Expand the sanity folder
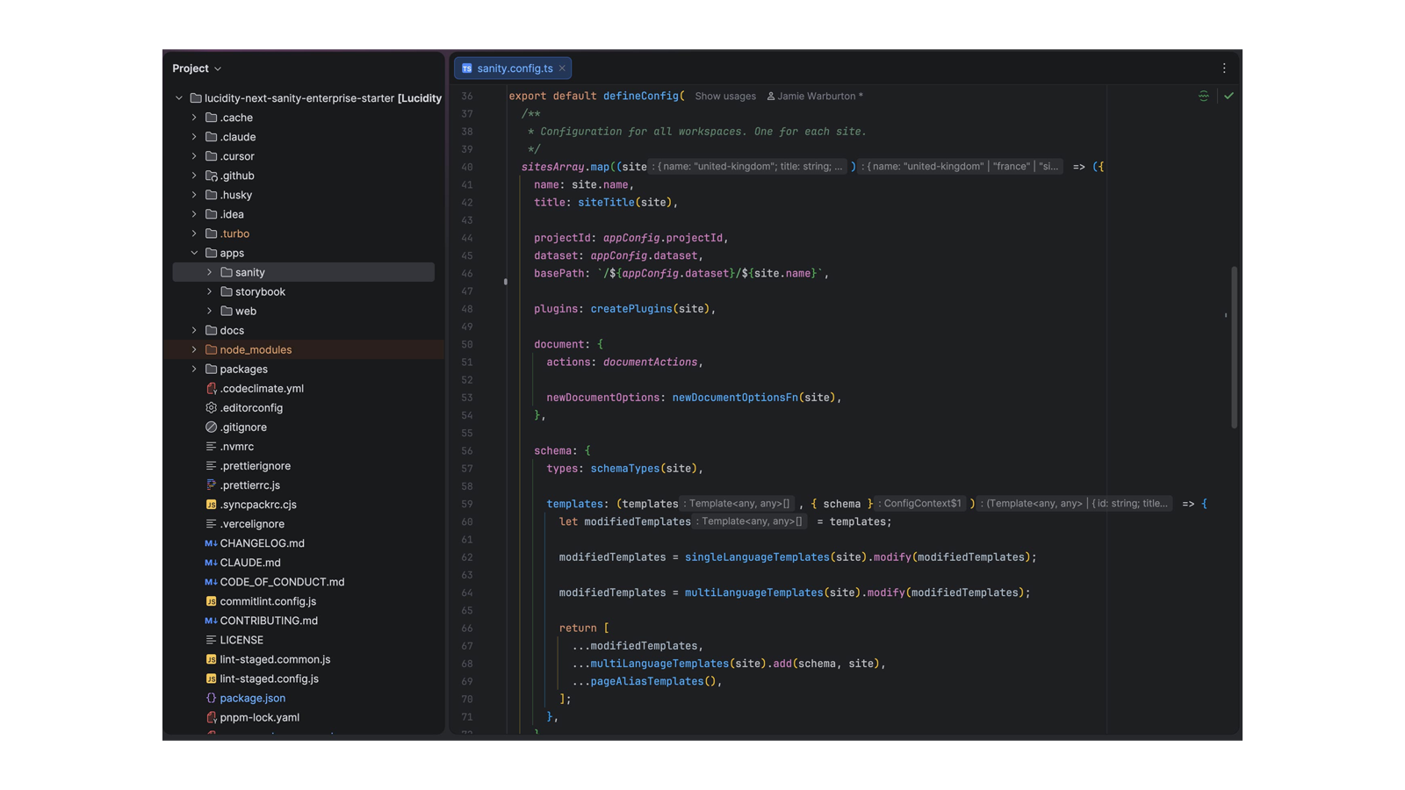Screen dimensions: 1405x790 (x=209, y=272)
